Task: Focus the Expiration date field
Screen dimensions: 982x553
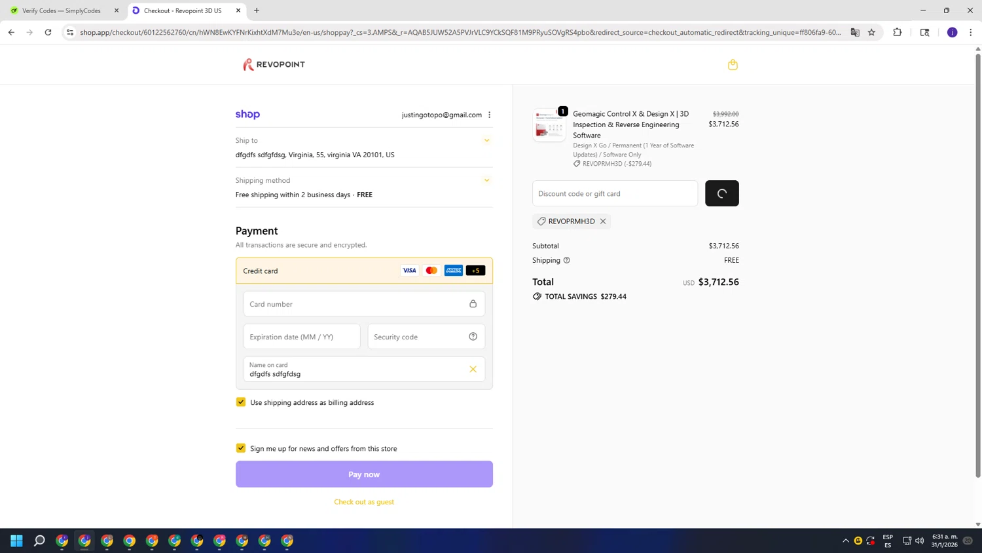Action: 302,337
